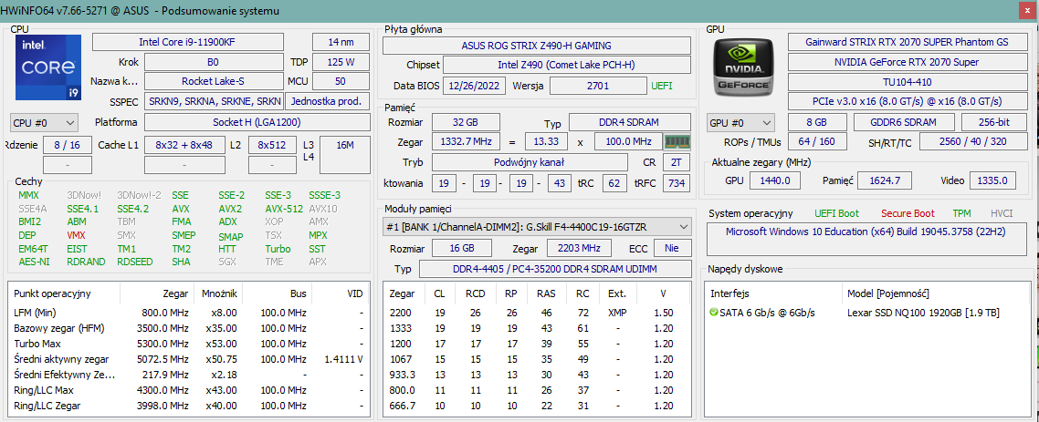Select the Turbo Max row
This screenshot has width=1039, height=422.
[x=189, y=344]
